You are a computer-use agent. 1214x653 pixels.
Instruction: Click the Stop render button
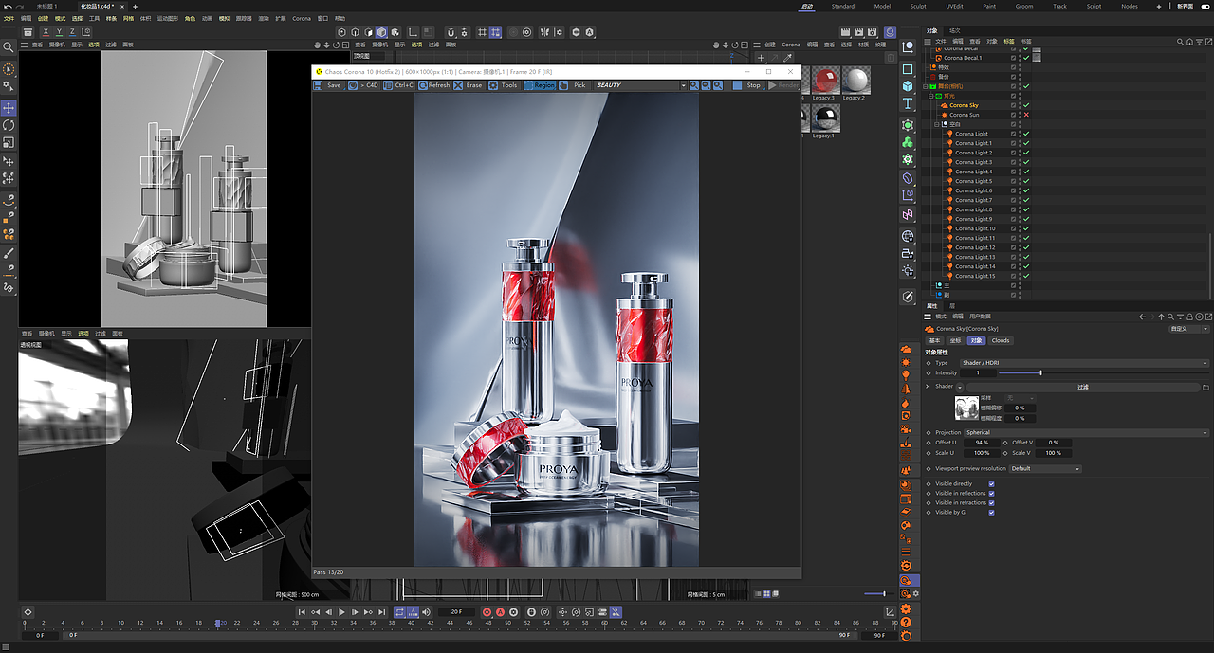click(x=746, y=85)
